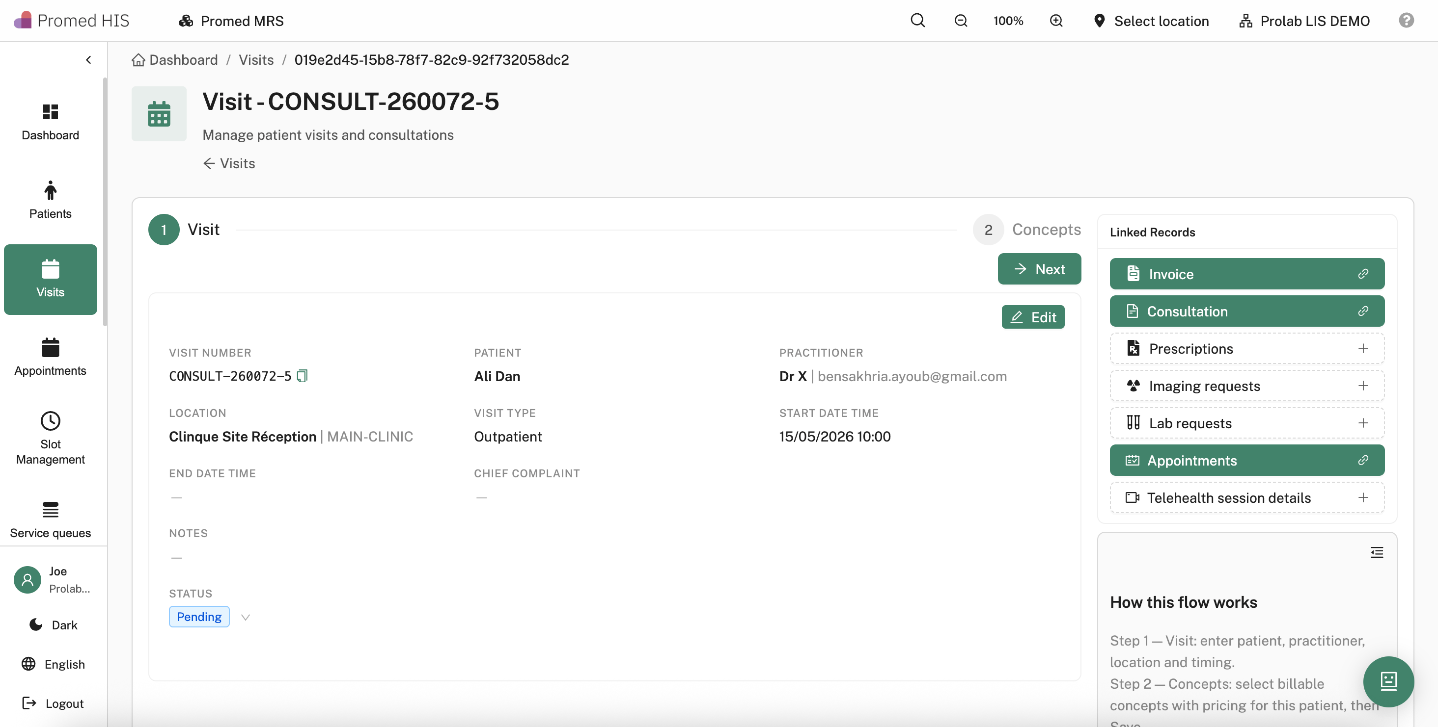Click location Clinque Site Réception
1438x727 pixels.
pos(242,436)
